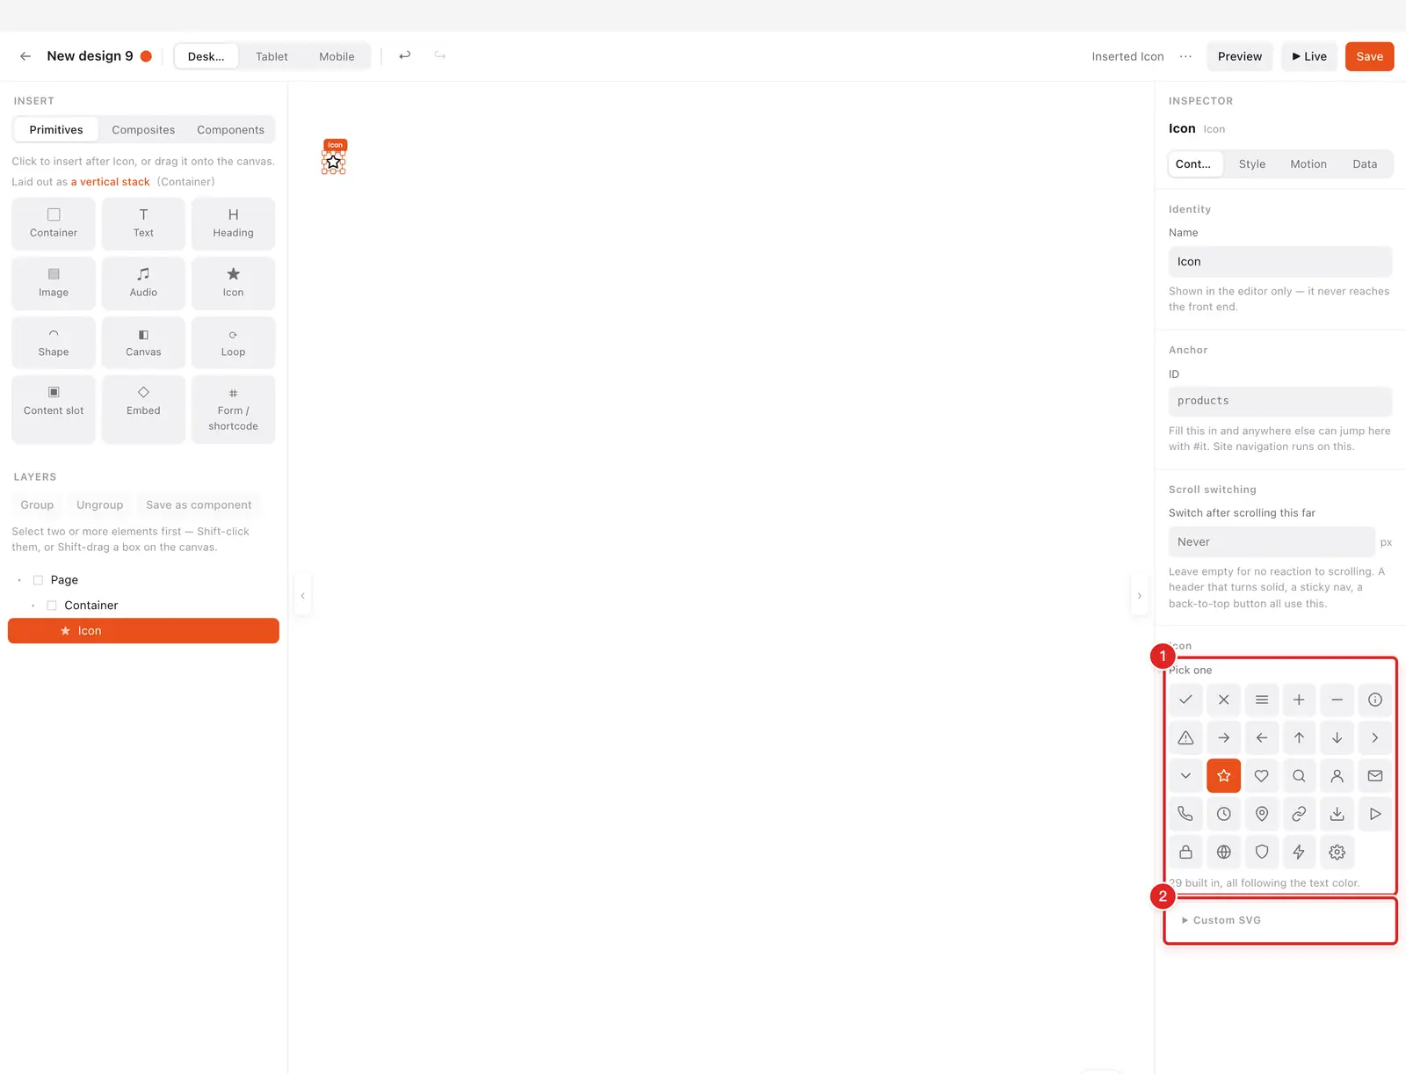Collapse the right inspector with the chevron handle
The height and width of the screenshot is (1074, 1406).
pyautogui.click(x=1140, y=596)
